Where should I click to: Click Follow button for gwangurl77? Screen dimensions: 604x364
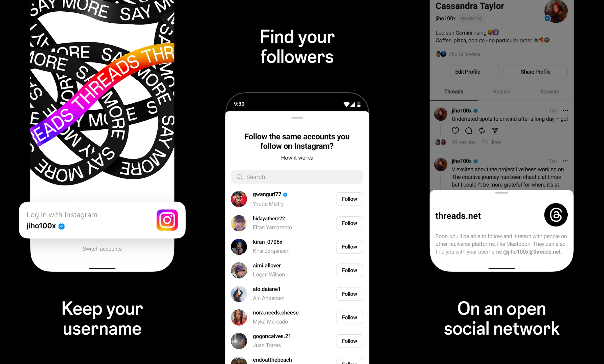[349, 199]
